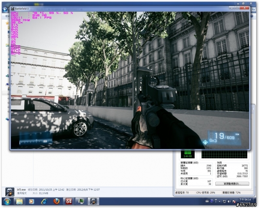Click the ammo counter 19/609 in game HUD
259x208 pixels.
pos(224,137)
